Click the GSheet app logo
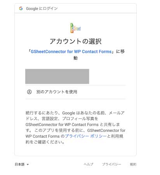This screenshot has width=160, height=175. [75, 28]
